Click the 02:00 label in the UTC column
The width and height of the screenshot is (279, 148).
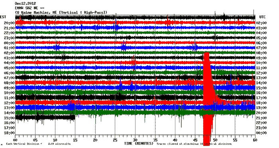pos(261,23)
